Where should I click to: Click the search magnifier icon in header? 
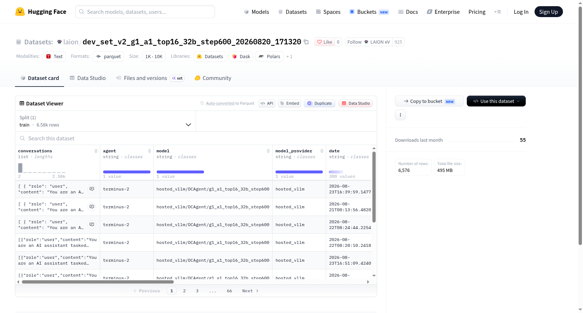click(82, 12)
